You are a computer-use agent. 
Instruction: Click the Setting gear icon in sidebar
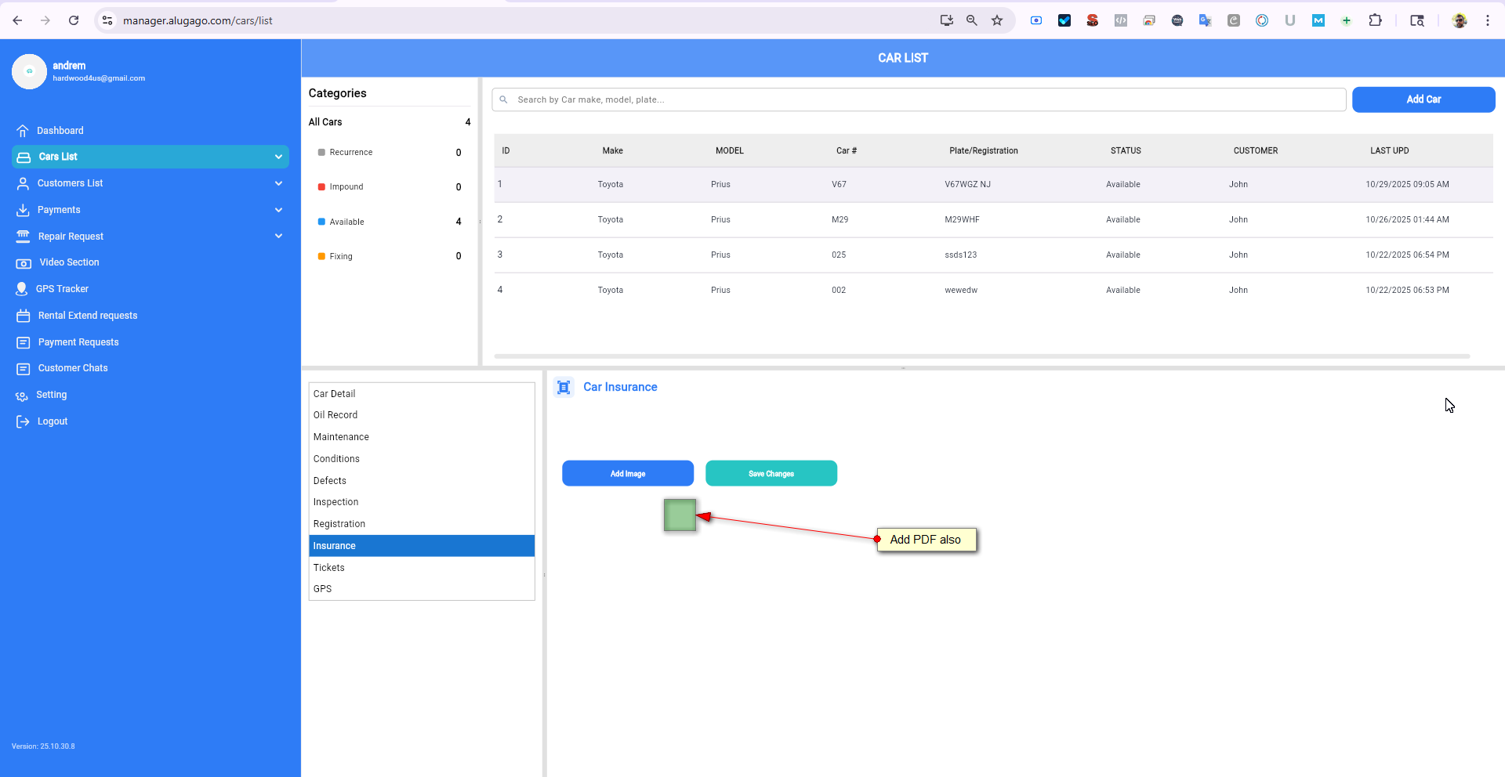[x=22, y=396]
